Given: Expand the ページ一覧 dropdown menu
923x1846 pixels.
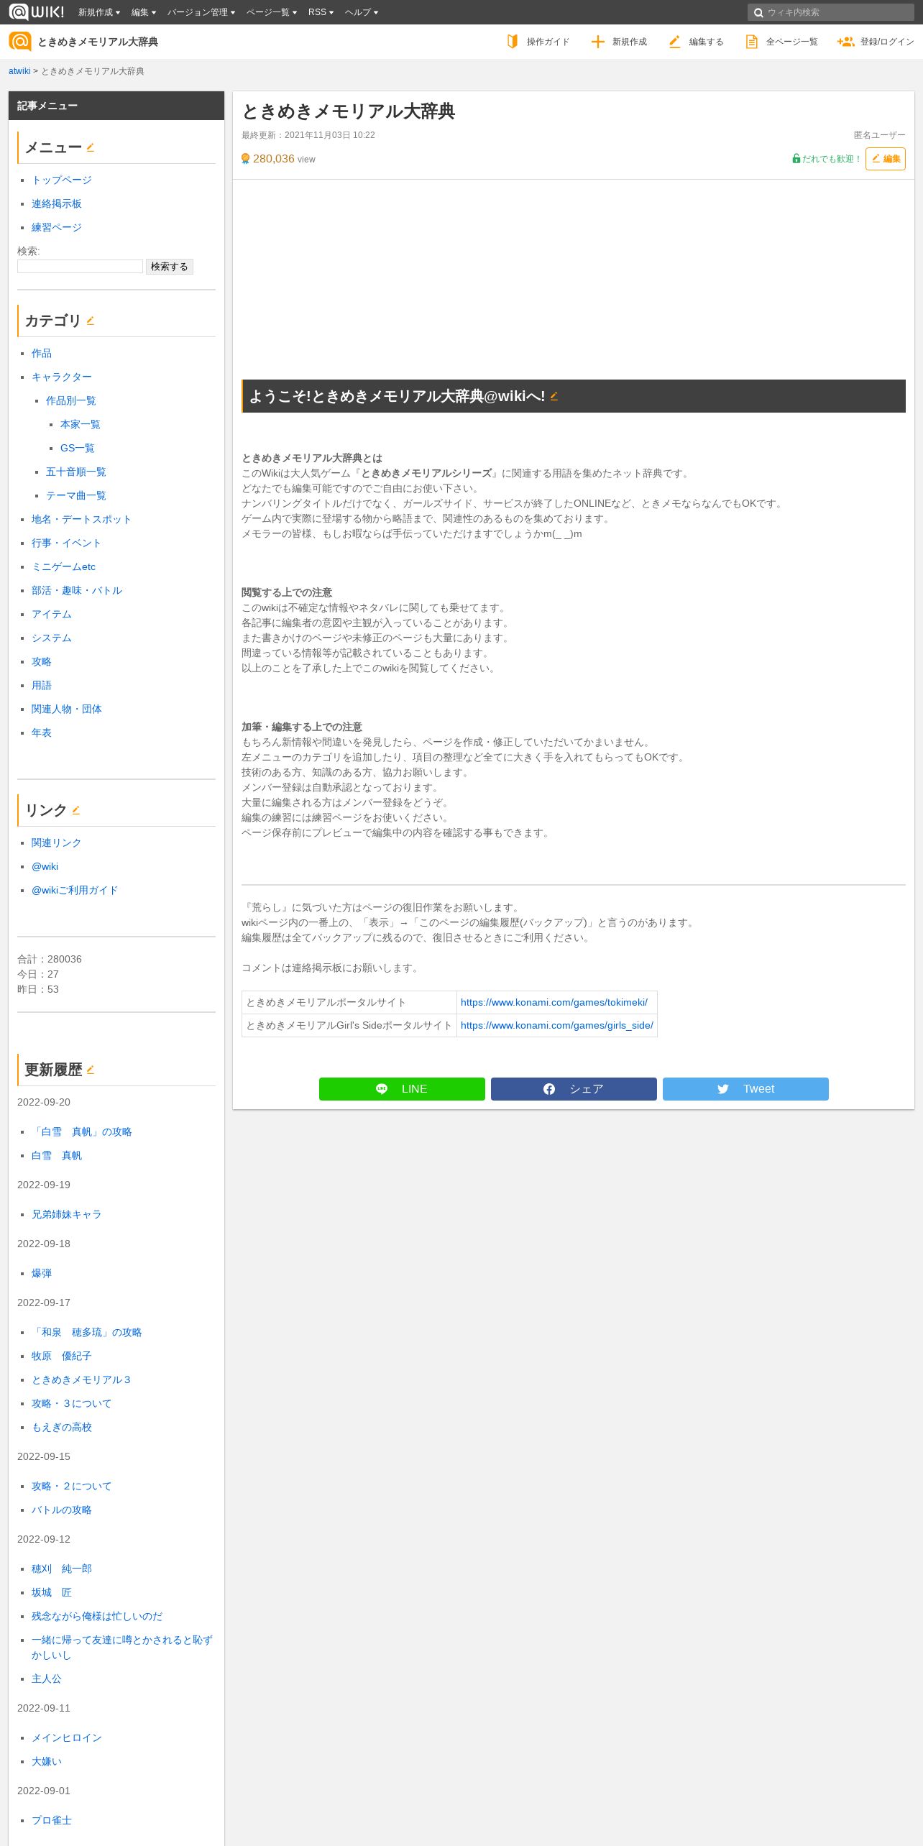Looking at the screenshot, I should (x=272, y=12).
